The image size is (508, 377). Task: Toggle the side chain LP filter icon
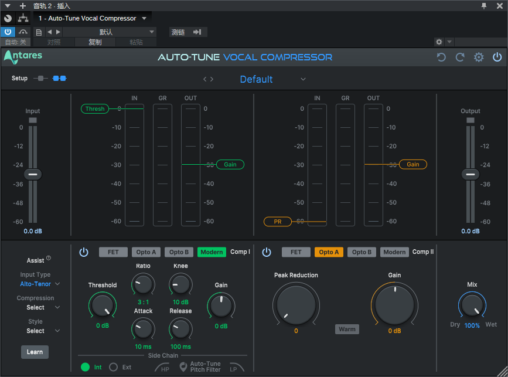237,367
